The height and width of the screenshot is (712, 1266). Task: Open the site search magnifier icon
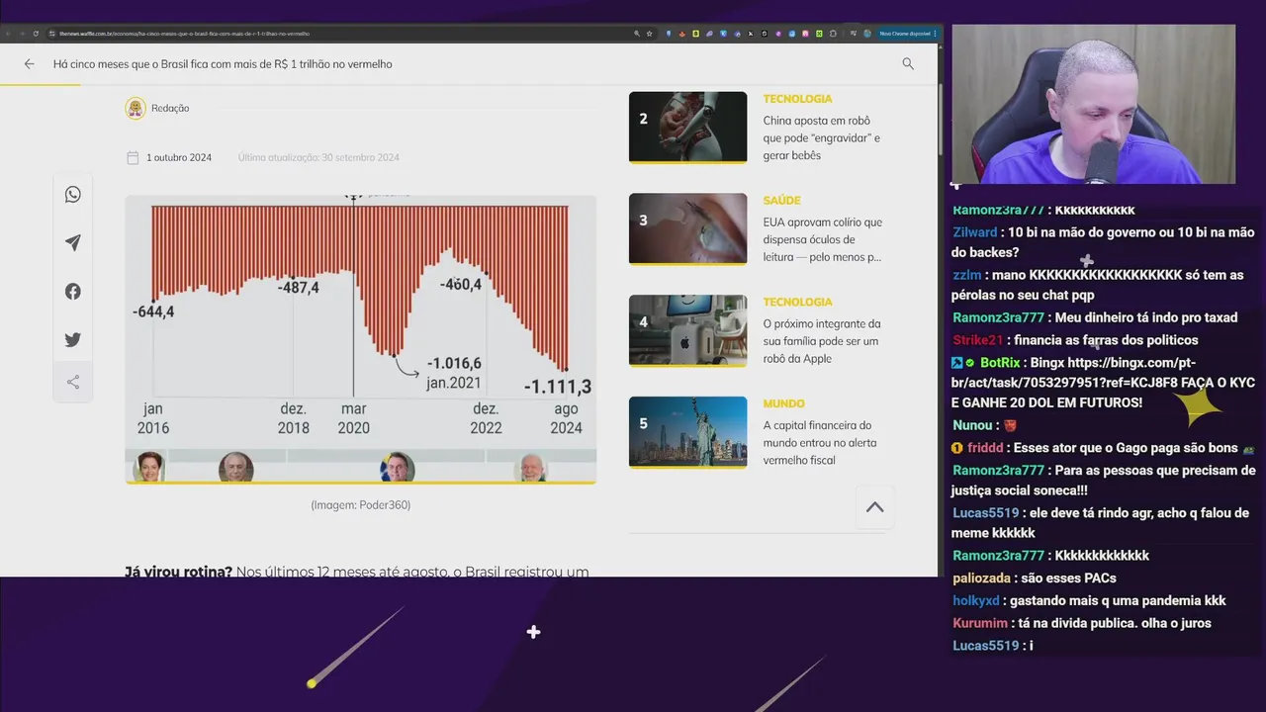click(x=908, y=63)
